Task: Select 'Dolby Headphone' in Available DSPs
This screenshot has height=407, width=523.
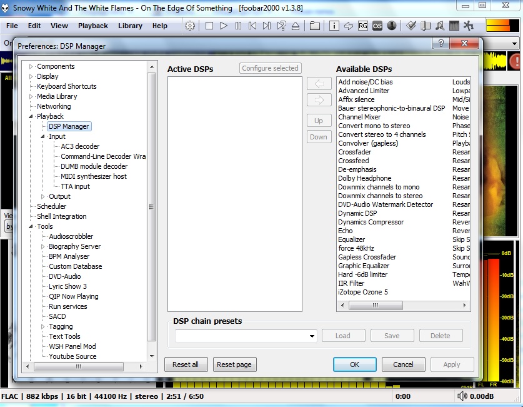Action: [x=364, y=178]
